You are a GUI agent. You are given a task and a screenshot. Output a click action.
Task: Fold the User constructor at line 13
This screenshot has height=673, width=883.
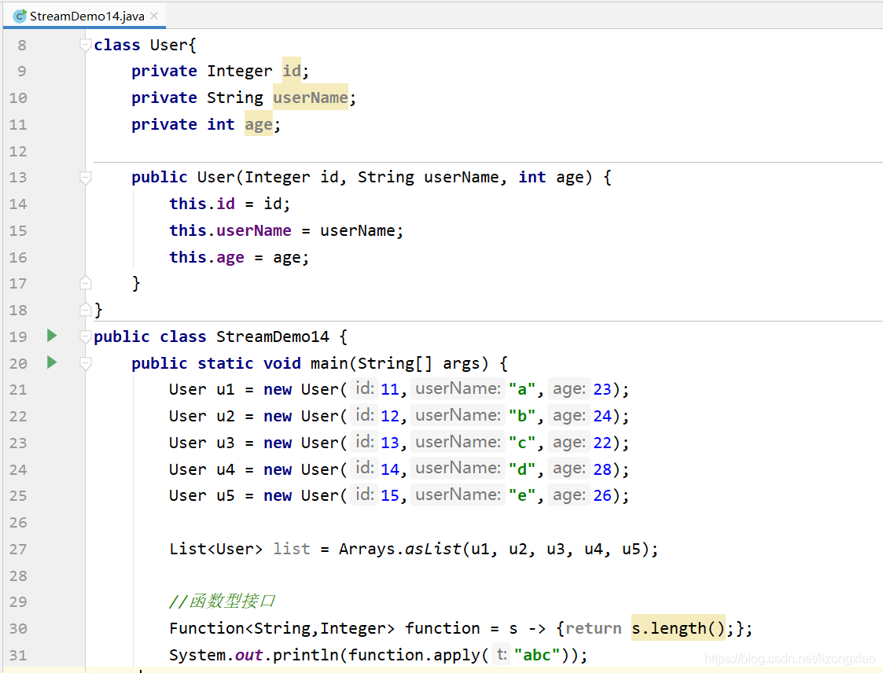pyautogui.click(x=86, y=178)
